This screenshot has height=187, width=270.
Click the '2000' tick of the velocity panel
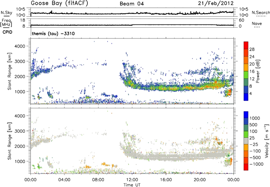tap(20, 146)
